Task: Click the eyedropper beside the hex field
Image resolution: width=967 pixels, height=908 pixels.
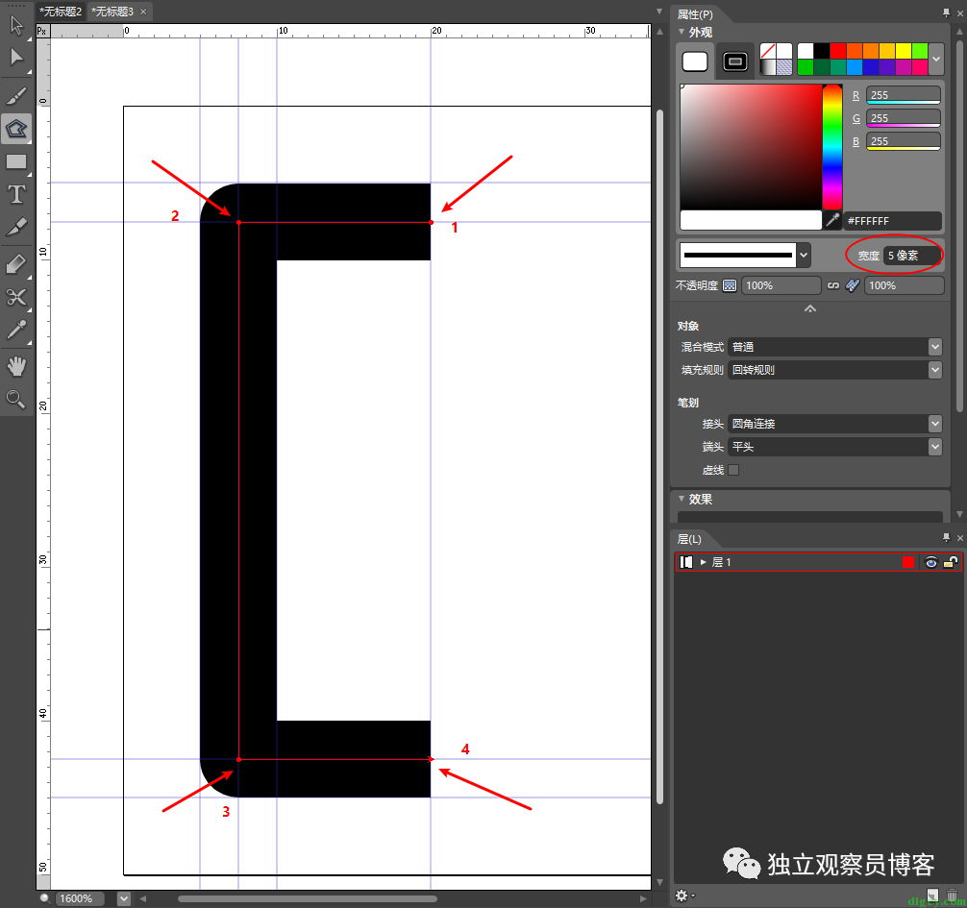Action: pos(833,220)
